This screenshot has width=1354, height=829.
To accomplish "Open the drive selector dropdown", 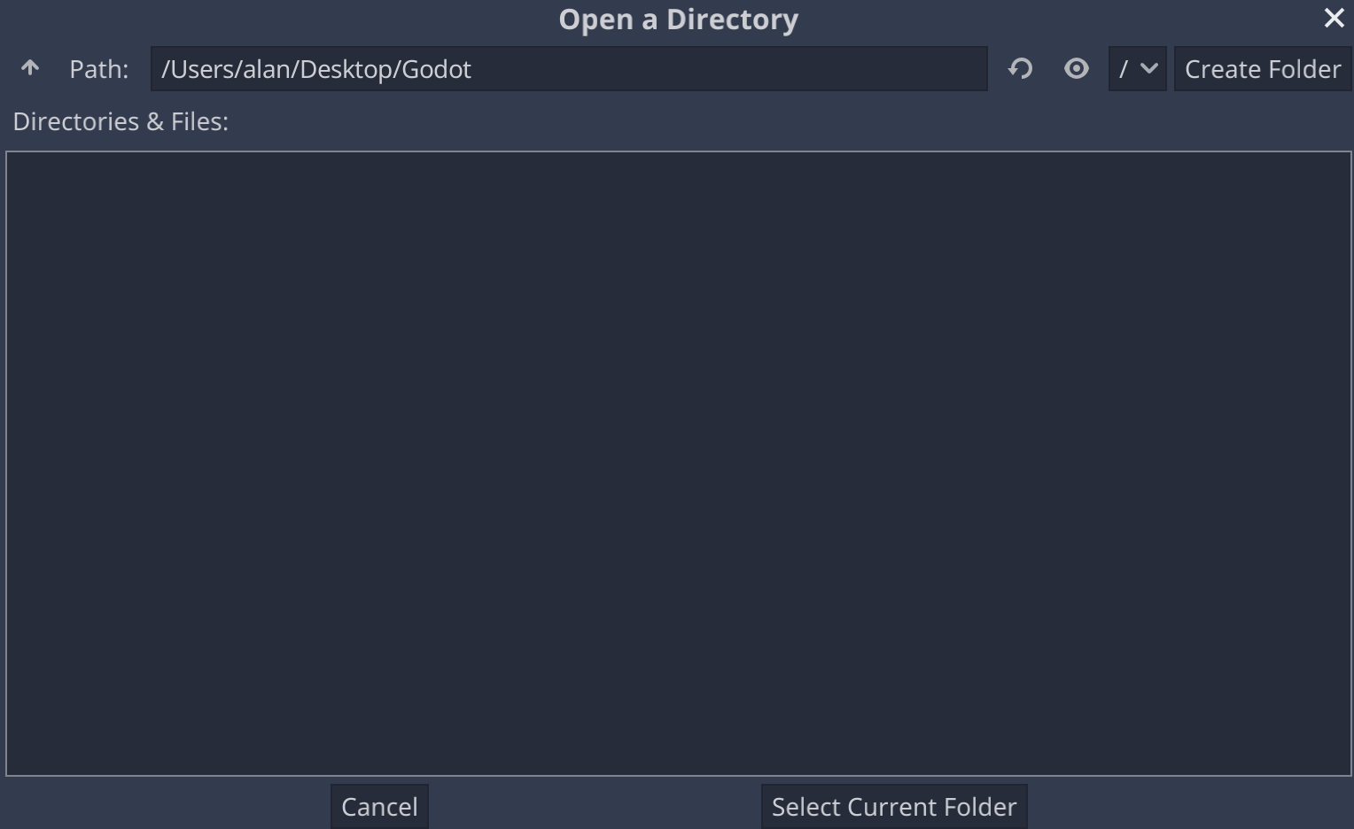I will [x=1137, y=69].
